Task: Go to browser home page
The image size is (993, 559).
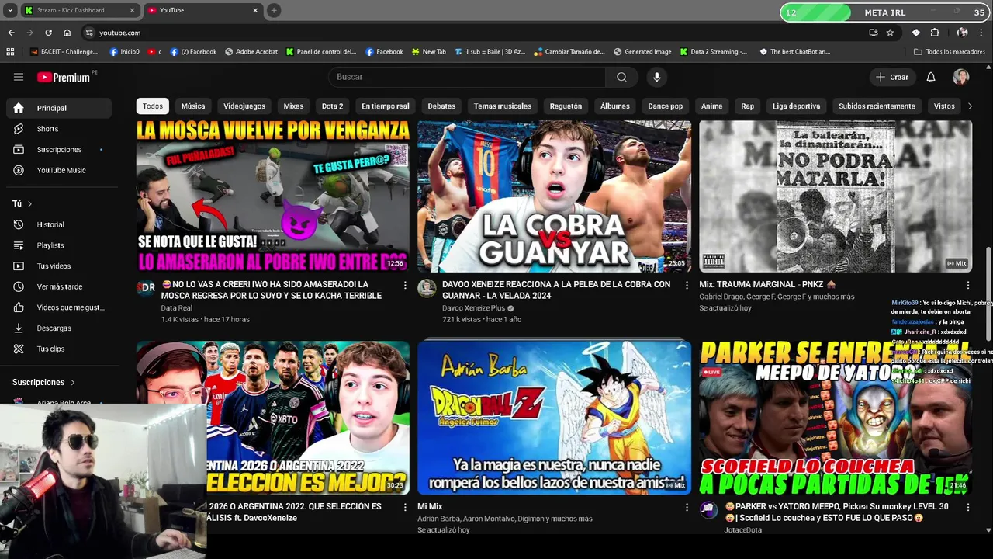Action: click(67, 33)
